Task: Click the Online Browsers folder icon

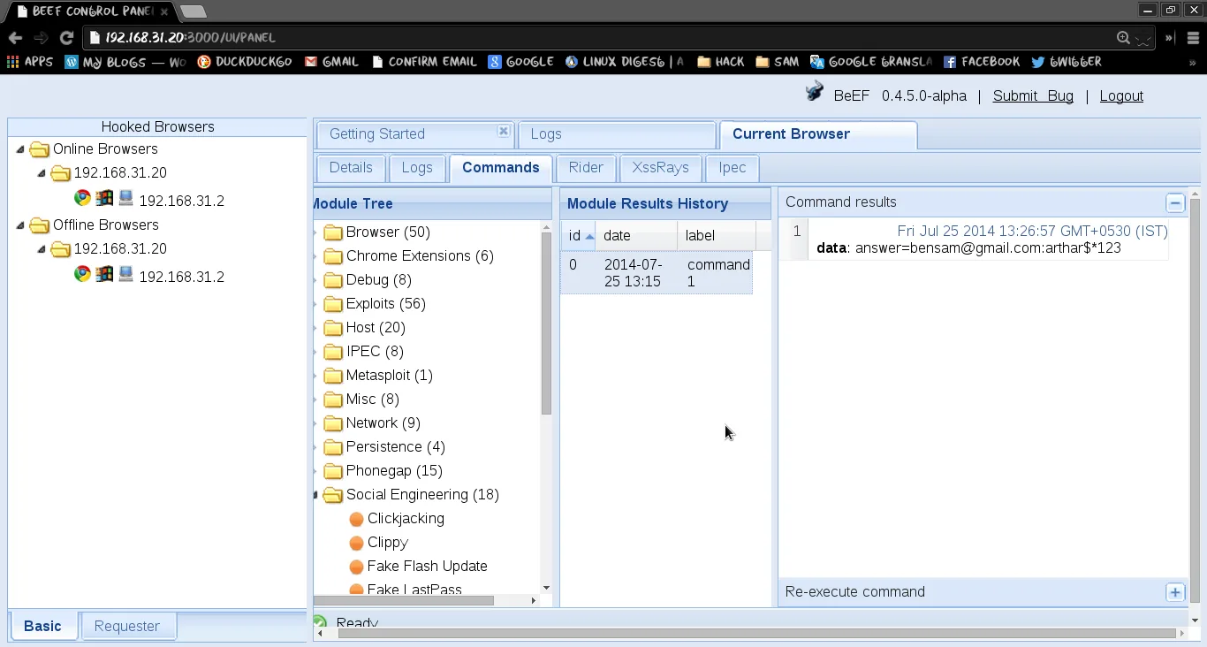Action: click(x=39, y=149)
